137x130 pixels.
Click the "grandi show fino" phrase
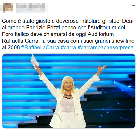coord(115,41)
